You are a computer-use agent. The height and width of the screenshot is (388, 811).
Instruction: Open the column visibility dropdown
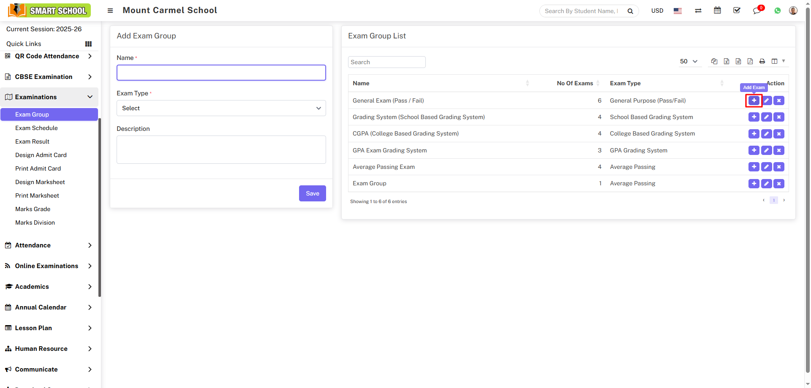777,61
